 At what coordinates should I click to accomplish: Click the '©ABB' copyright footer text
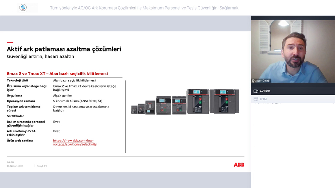pos(10,162)
